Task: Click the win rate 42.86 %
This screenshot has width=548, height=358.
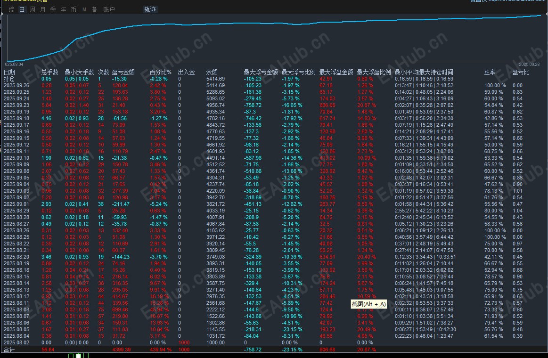Action: [493, 118]
